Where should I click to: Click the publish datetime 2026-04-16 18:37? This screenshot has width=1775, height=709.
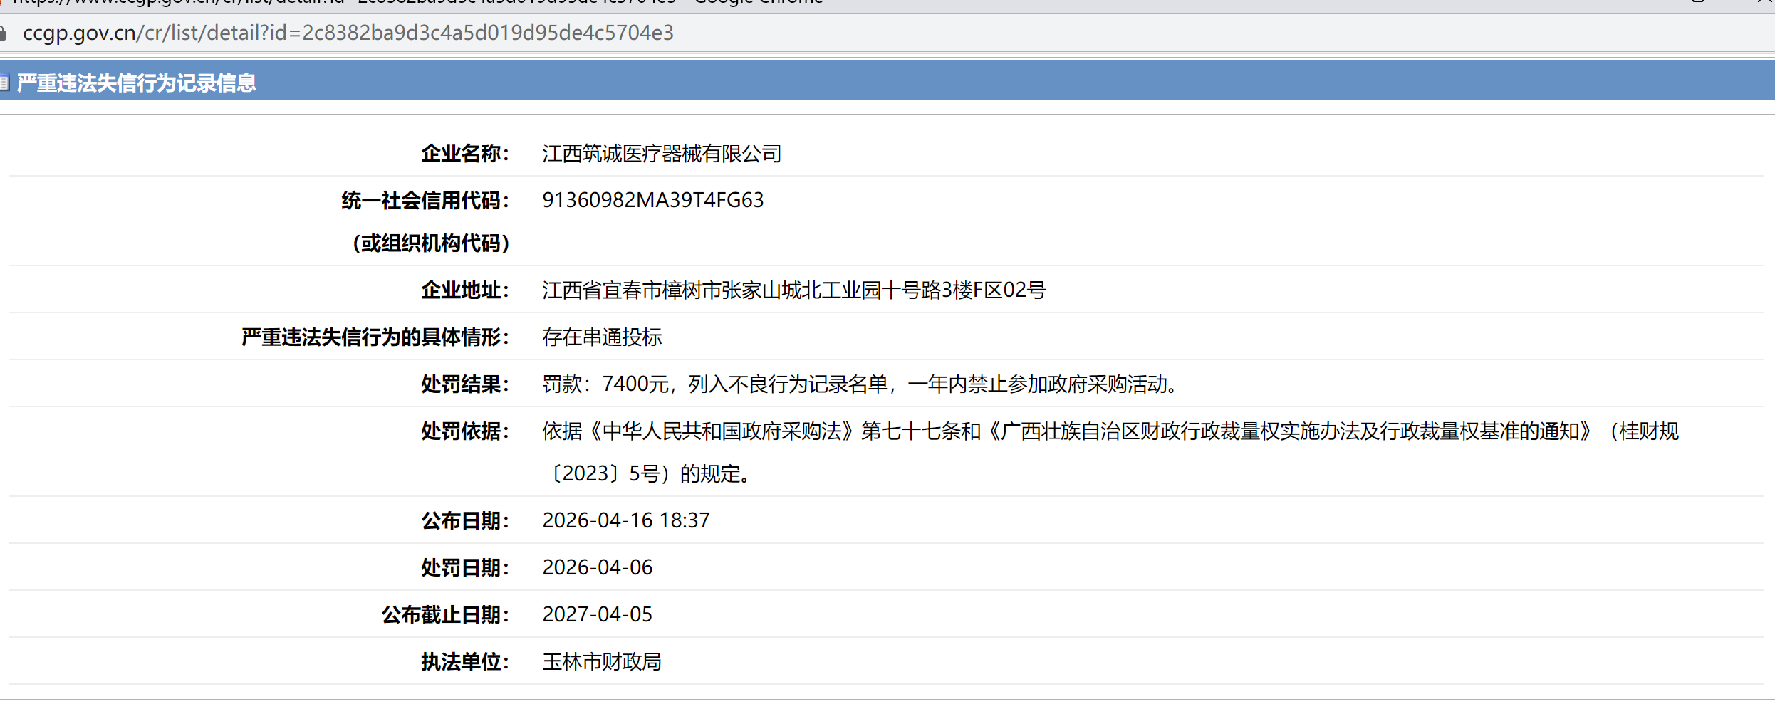(625, 521)
